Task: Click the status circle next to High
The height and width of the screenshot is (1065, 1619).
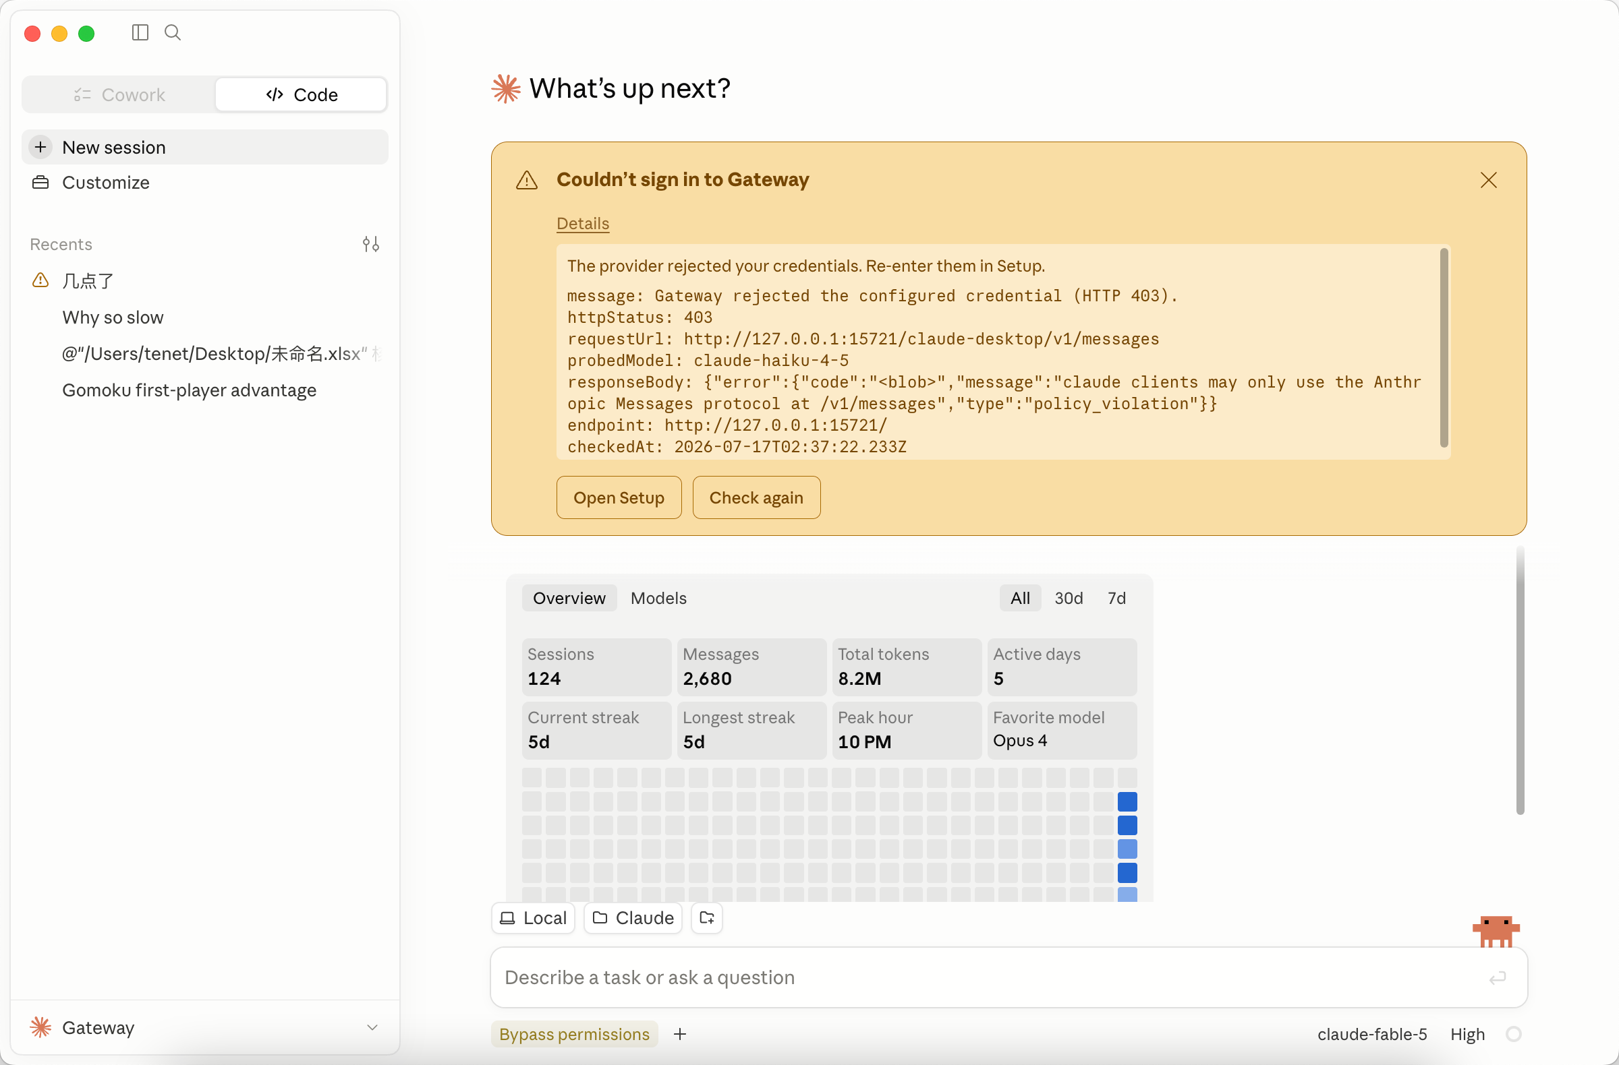Action: pyautogui.click(x=1514, y=1034)
